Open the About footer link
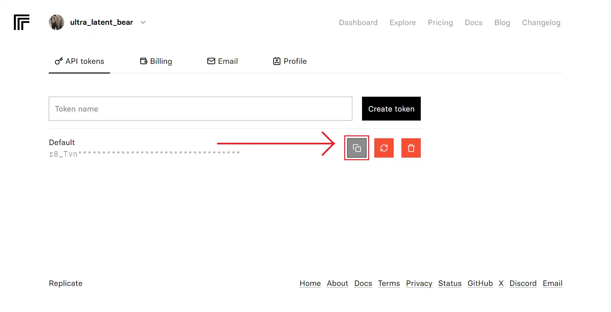This screenshot has height=312, width=611. coord(337,283)
